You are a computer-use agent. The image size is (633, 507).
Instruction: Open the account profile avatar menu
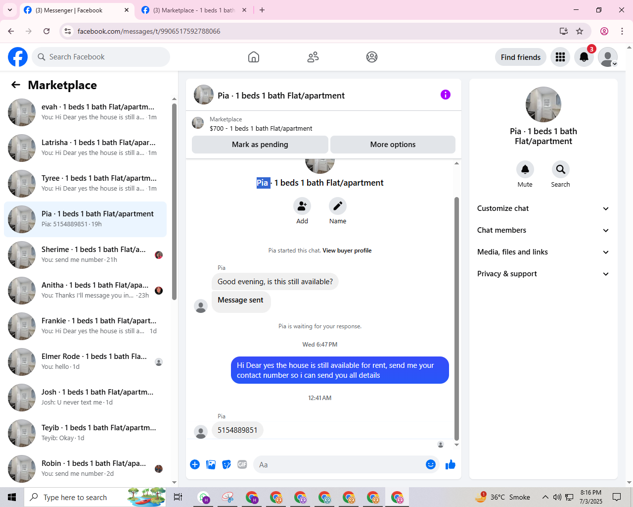click(x=608, y=57)
